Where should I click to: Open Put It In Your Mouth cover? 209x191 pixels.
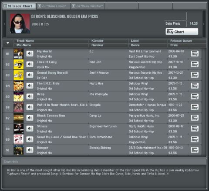point(18,107)
